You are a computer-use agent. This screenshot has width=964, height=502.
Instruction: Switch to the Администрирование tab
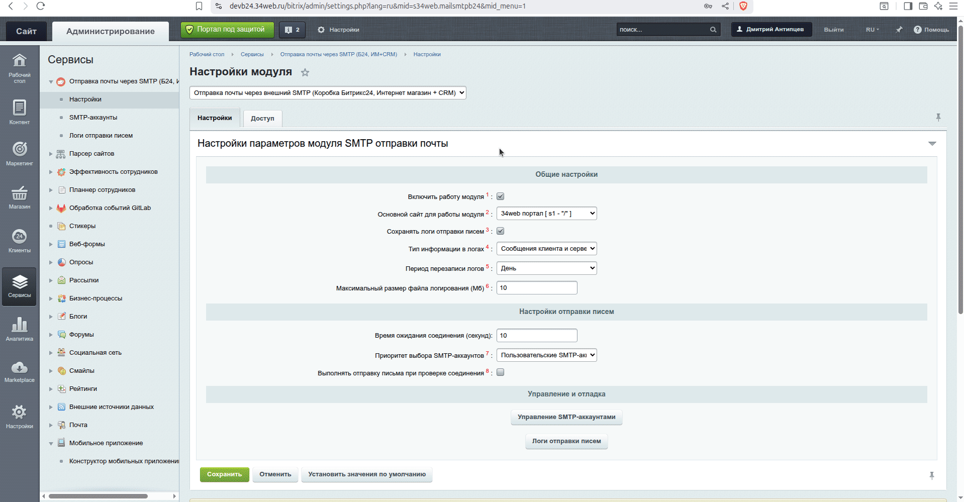tap(111, 31)
